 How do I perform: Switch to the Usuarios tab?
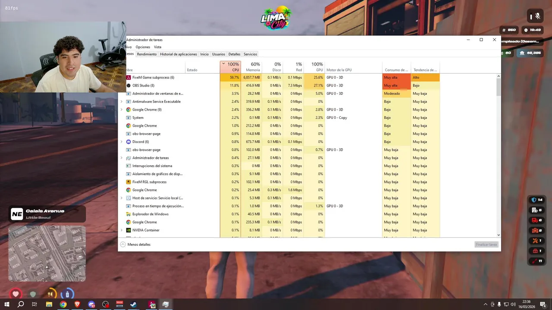tap(219, 54)
